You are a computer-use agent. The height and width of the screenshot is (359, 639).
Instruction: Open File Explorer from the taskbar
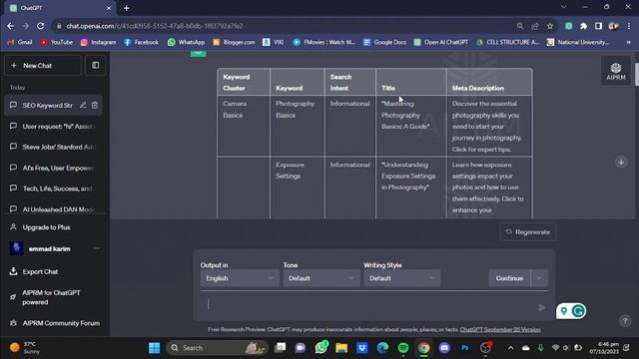pyautogui.click(x=341, y=348)
